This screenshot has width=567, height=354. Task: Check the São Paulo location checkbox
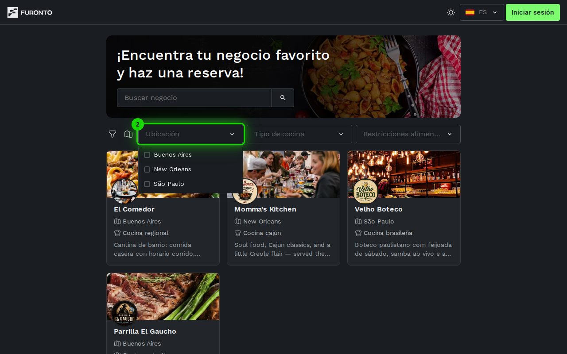(147, 184)
